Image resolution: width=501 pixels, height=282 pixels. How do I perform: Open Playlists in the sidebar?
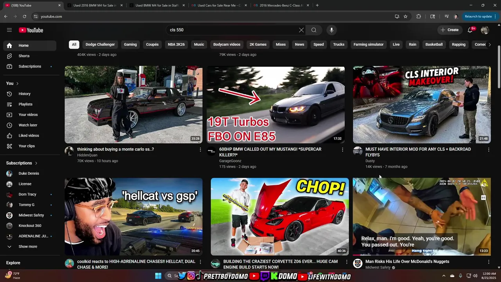pos(30,104)
